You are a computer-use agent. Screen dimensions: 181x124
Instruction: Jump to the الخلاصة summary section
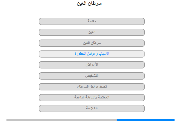click(92, 108)
